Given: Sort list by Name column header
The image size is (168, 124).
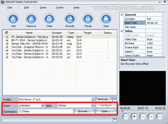Looking at the screenshot, I should coord(29,33).
